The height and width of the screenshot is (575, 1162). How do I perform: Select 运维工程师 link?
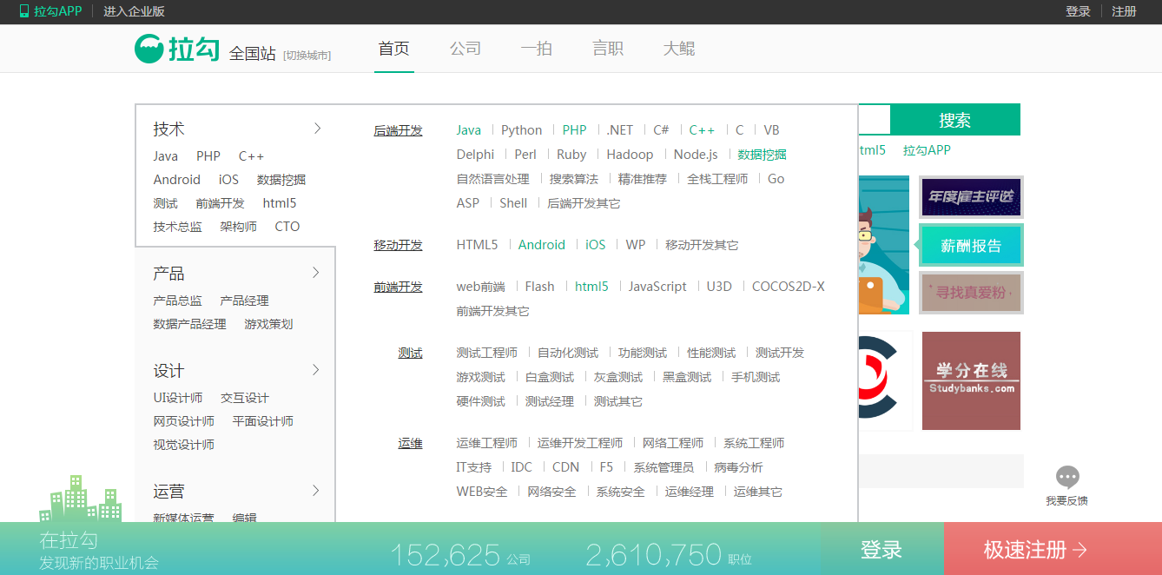(487, 443)
